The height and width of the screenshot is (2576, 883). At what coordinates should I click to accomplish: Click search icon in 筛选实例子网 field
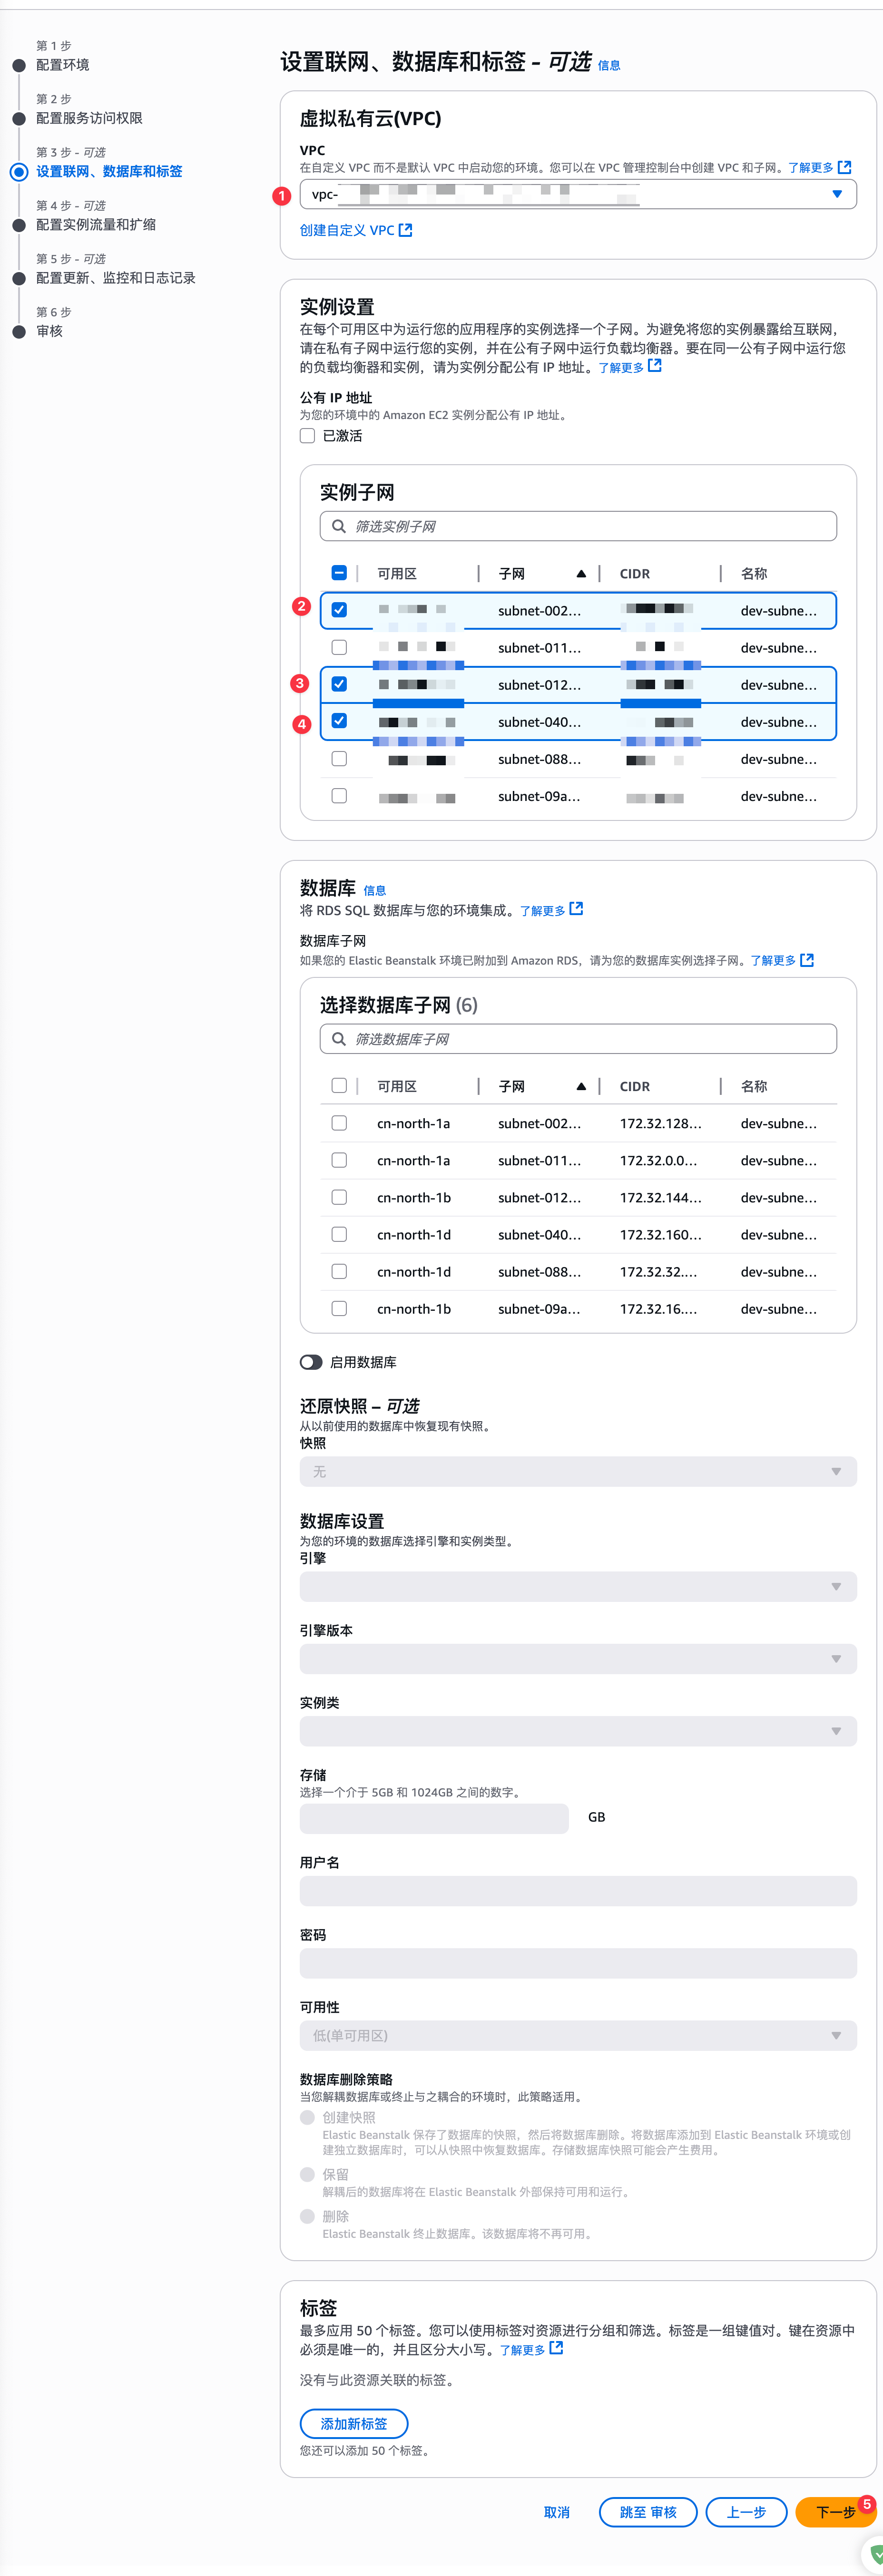pyautogui.click(x=339, y=526)
